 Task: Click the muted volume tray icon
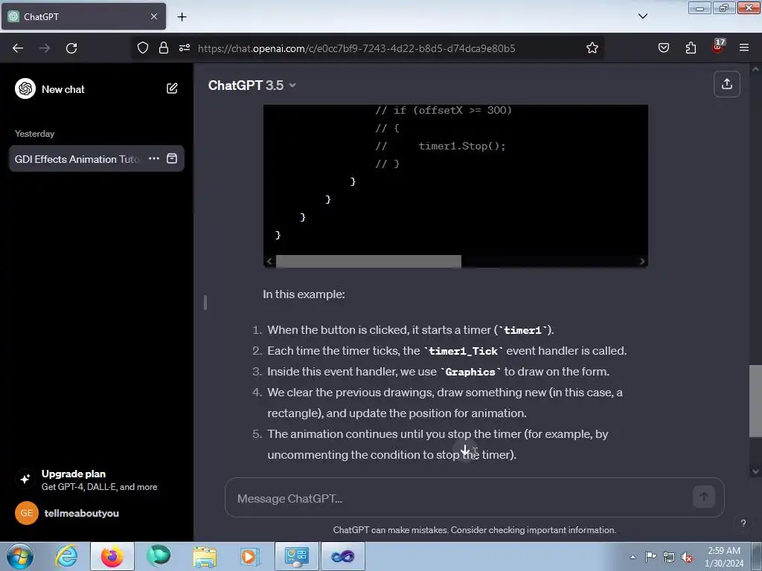pos(687,557)
